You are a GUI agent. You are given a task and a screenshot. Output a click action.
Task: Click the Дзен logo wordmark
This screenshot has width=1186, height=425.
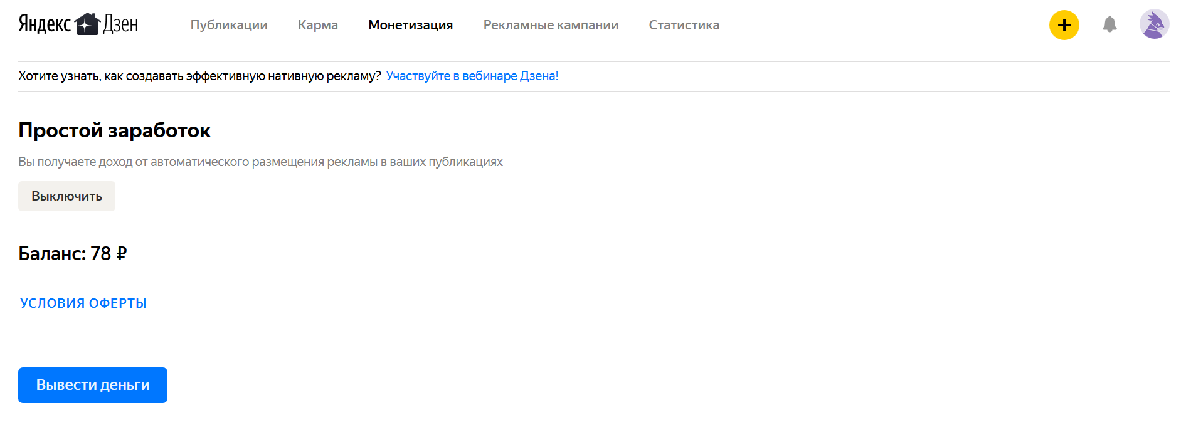click(120, 24)
